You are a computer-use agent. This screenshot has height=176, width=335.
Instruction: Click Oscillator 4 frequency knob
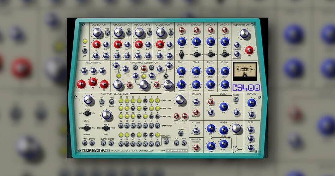pos(160,32)
